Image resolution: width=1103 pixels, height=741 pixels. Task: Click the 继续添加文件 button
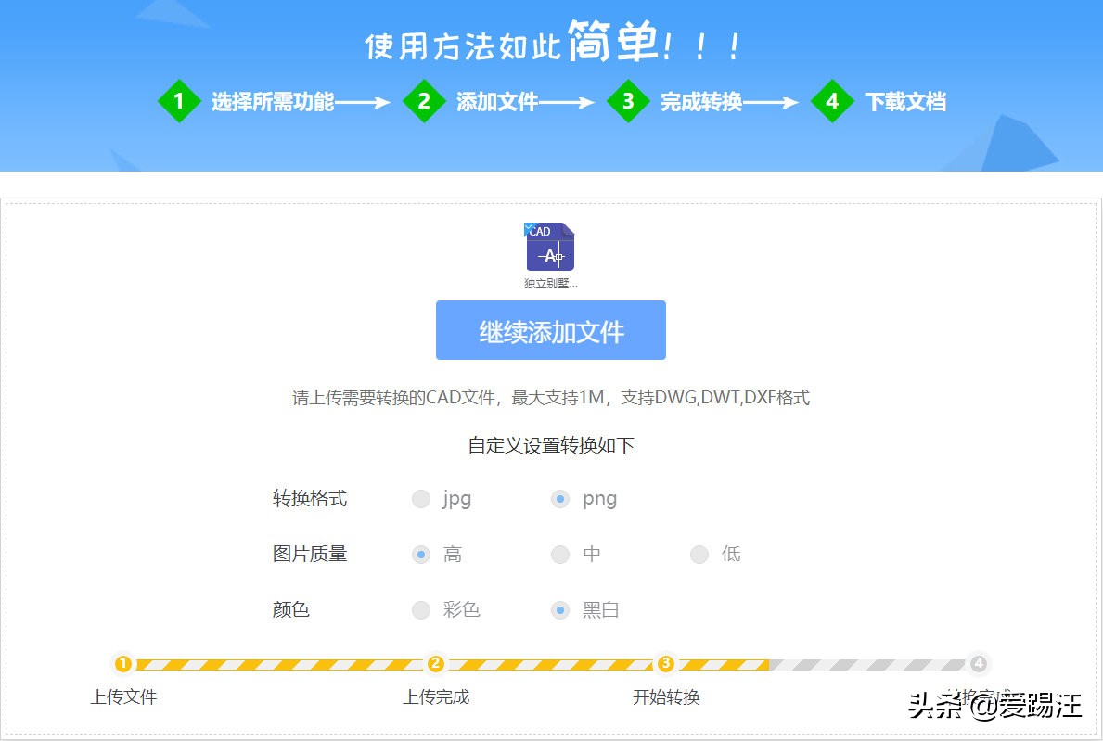(x=550, y=330)
